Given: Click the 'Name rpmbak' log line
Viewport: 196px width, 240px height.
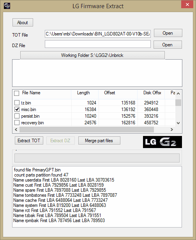Looking at the screenshot, I should [59, 220].
